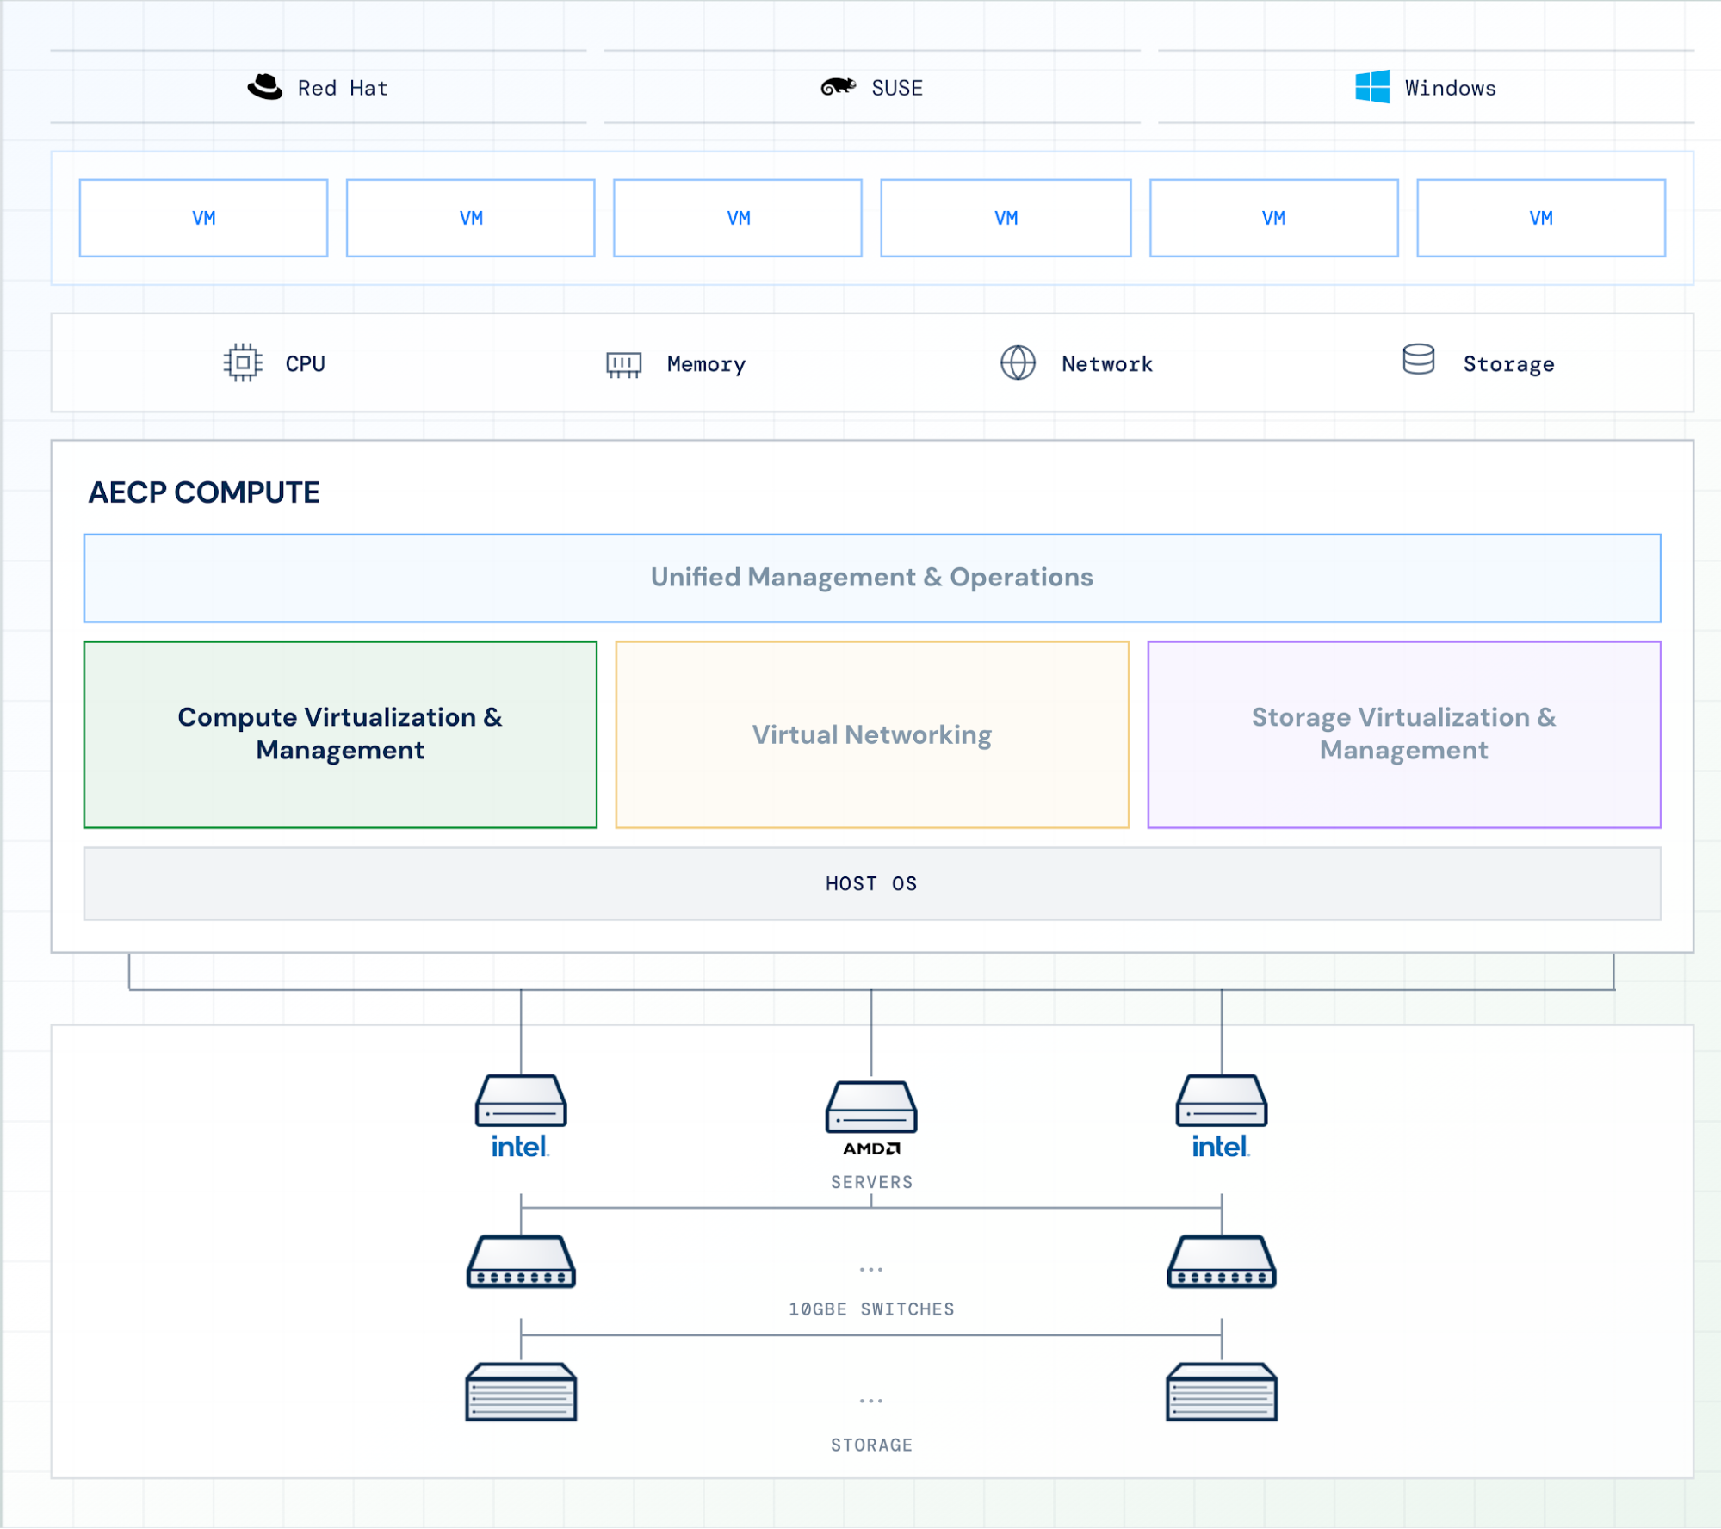Screen dimensions: 1721x1529
Task: Click the Memory label text
Action: tap(706, 364)
